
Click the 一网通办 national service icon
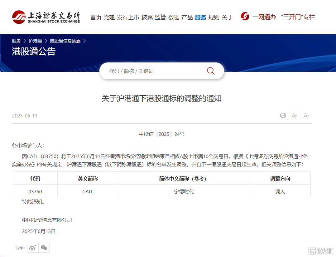tap(245, 17)
